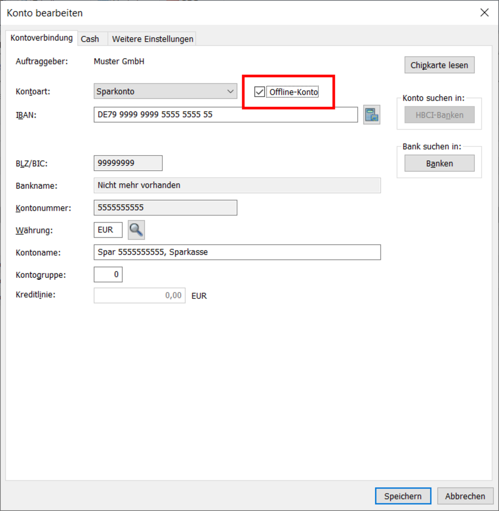Uncheck the Offline-Konto checkbox
499x511 pixels.
pyautogui.click(x=260, y=92)
